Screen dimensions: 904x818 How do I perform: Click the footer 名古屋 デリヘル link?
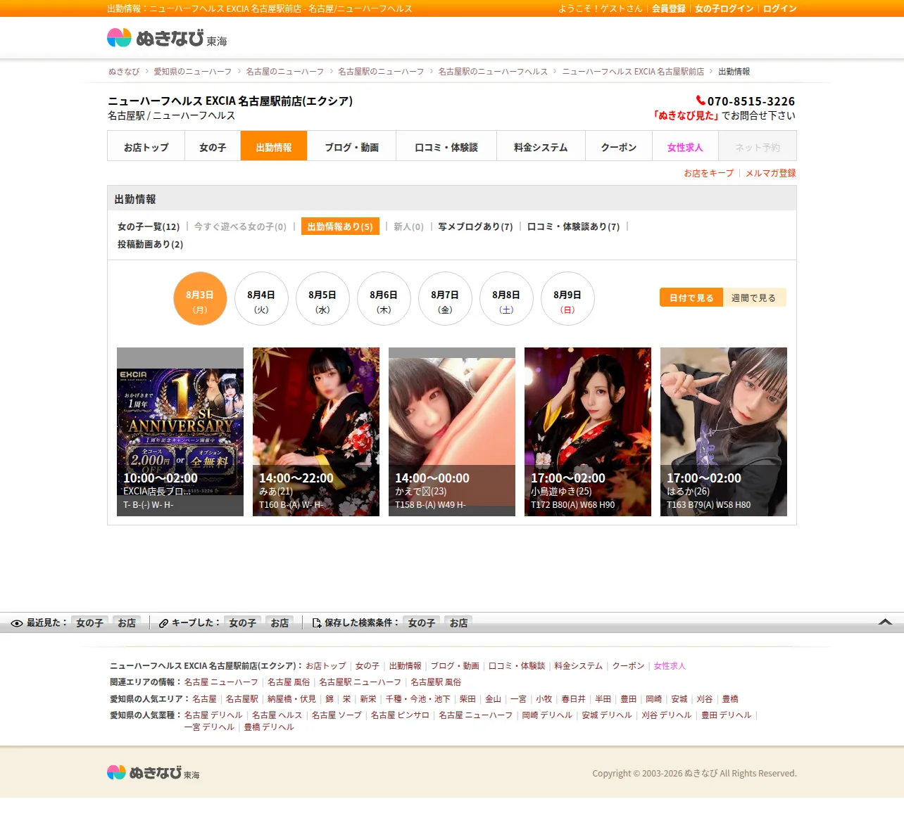coord(213,715)
